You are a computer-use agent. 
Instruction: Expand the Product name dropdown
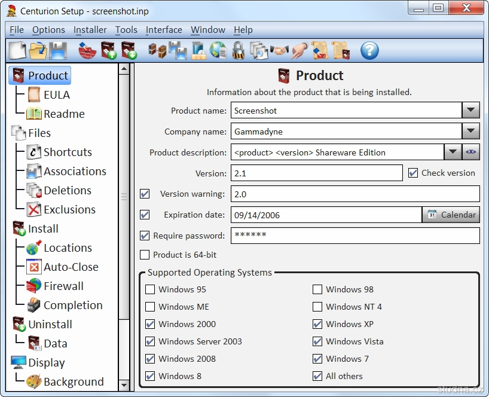[471, 111]
